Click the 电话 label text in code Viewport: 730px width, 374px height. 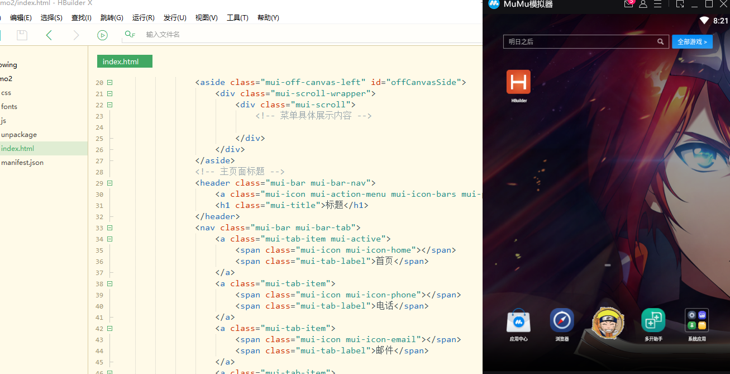(x=384, y=306)
